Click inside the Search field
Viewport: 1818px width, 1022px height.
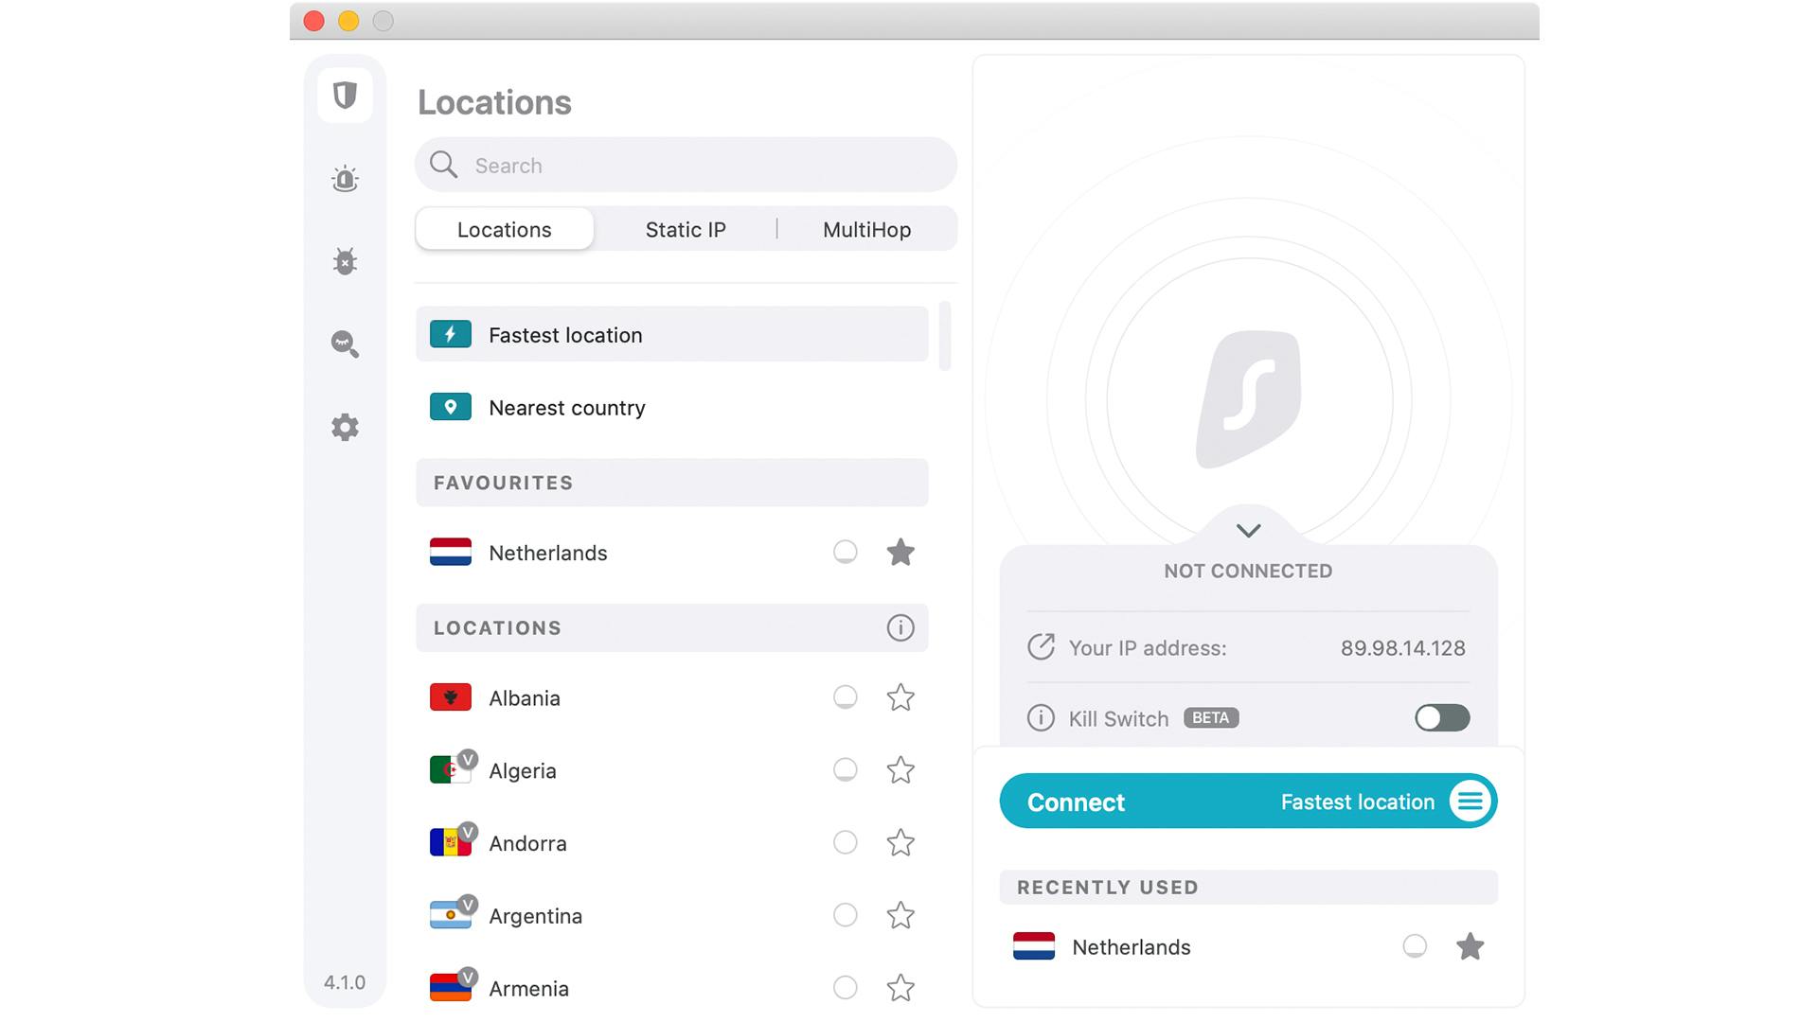click(x=686, y=165)
